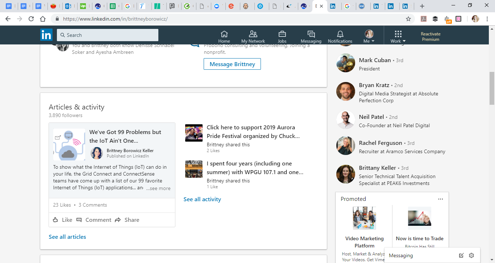495x263 pixels.
Task: Expand the Me account menu
Action: click(x=369, y=36)
